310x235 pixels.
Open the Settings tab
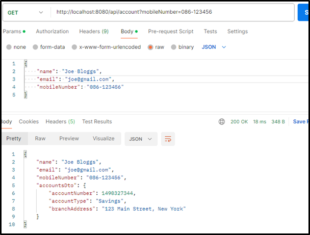[x=238, y=31]
